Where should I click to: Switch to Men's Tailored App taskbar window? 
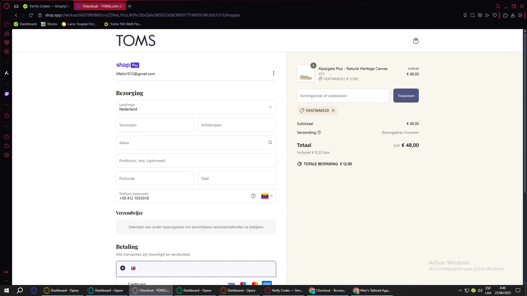(x=372, y=290)
